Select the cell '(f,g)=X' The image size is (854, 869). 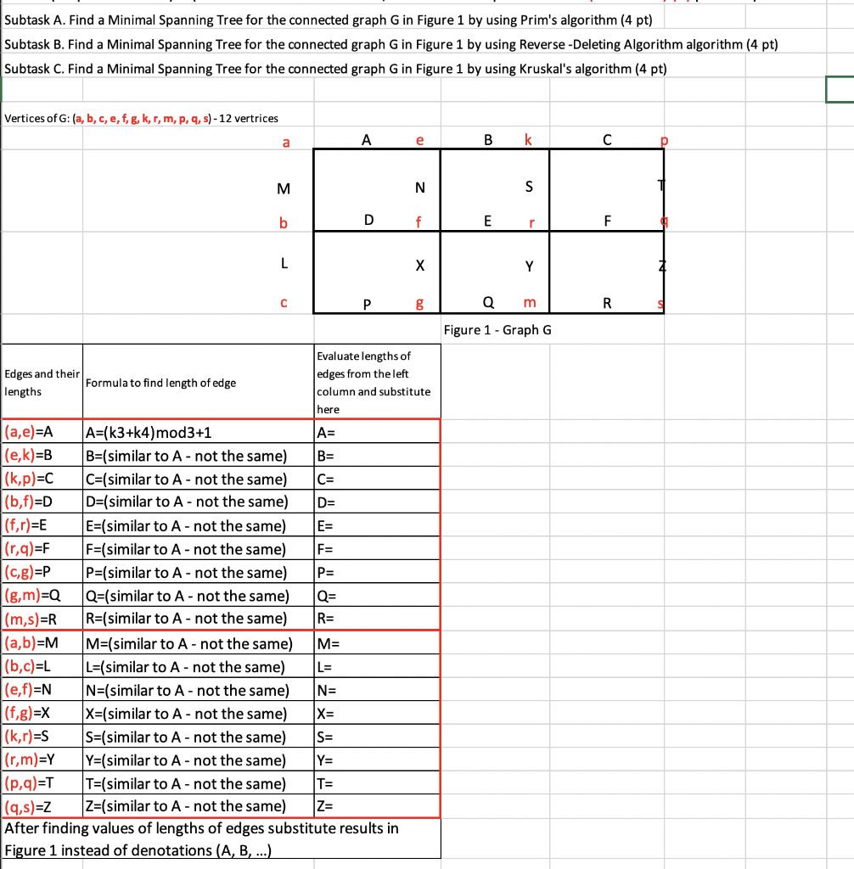point(42,713)
